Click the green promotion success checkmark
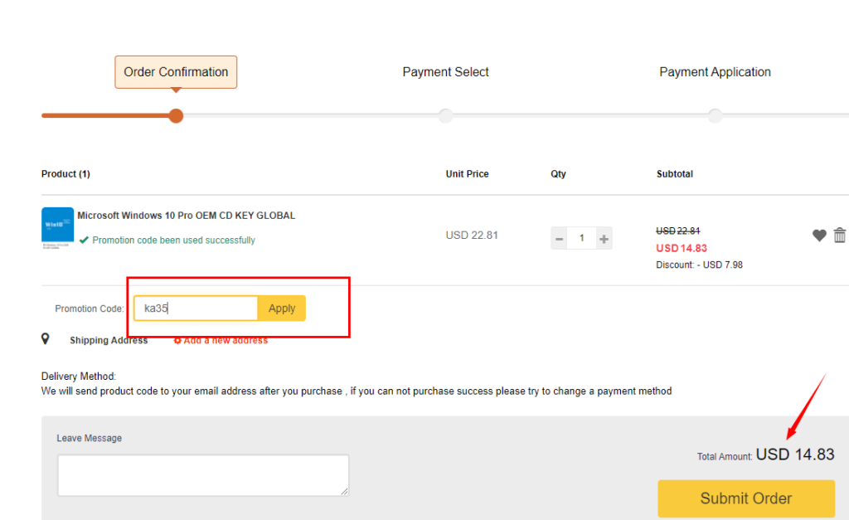Viewport: 849px width, 520px height. (x=84, y=240)
